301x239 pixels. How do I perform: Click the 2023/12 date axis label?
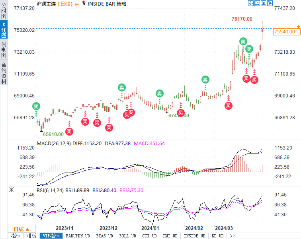108,228
